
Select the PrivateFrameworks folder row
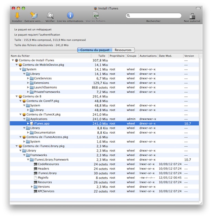pyautogui.click(x=47, y=92)
